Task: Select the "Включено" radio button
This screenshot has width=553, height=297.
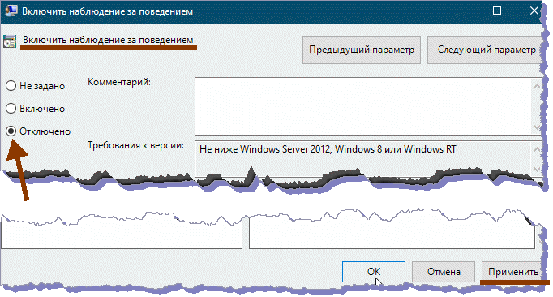Action: pos(11,109)
